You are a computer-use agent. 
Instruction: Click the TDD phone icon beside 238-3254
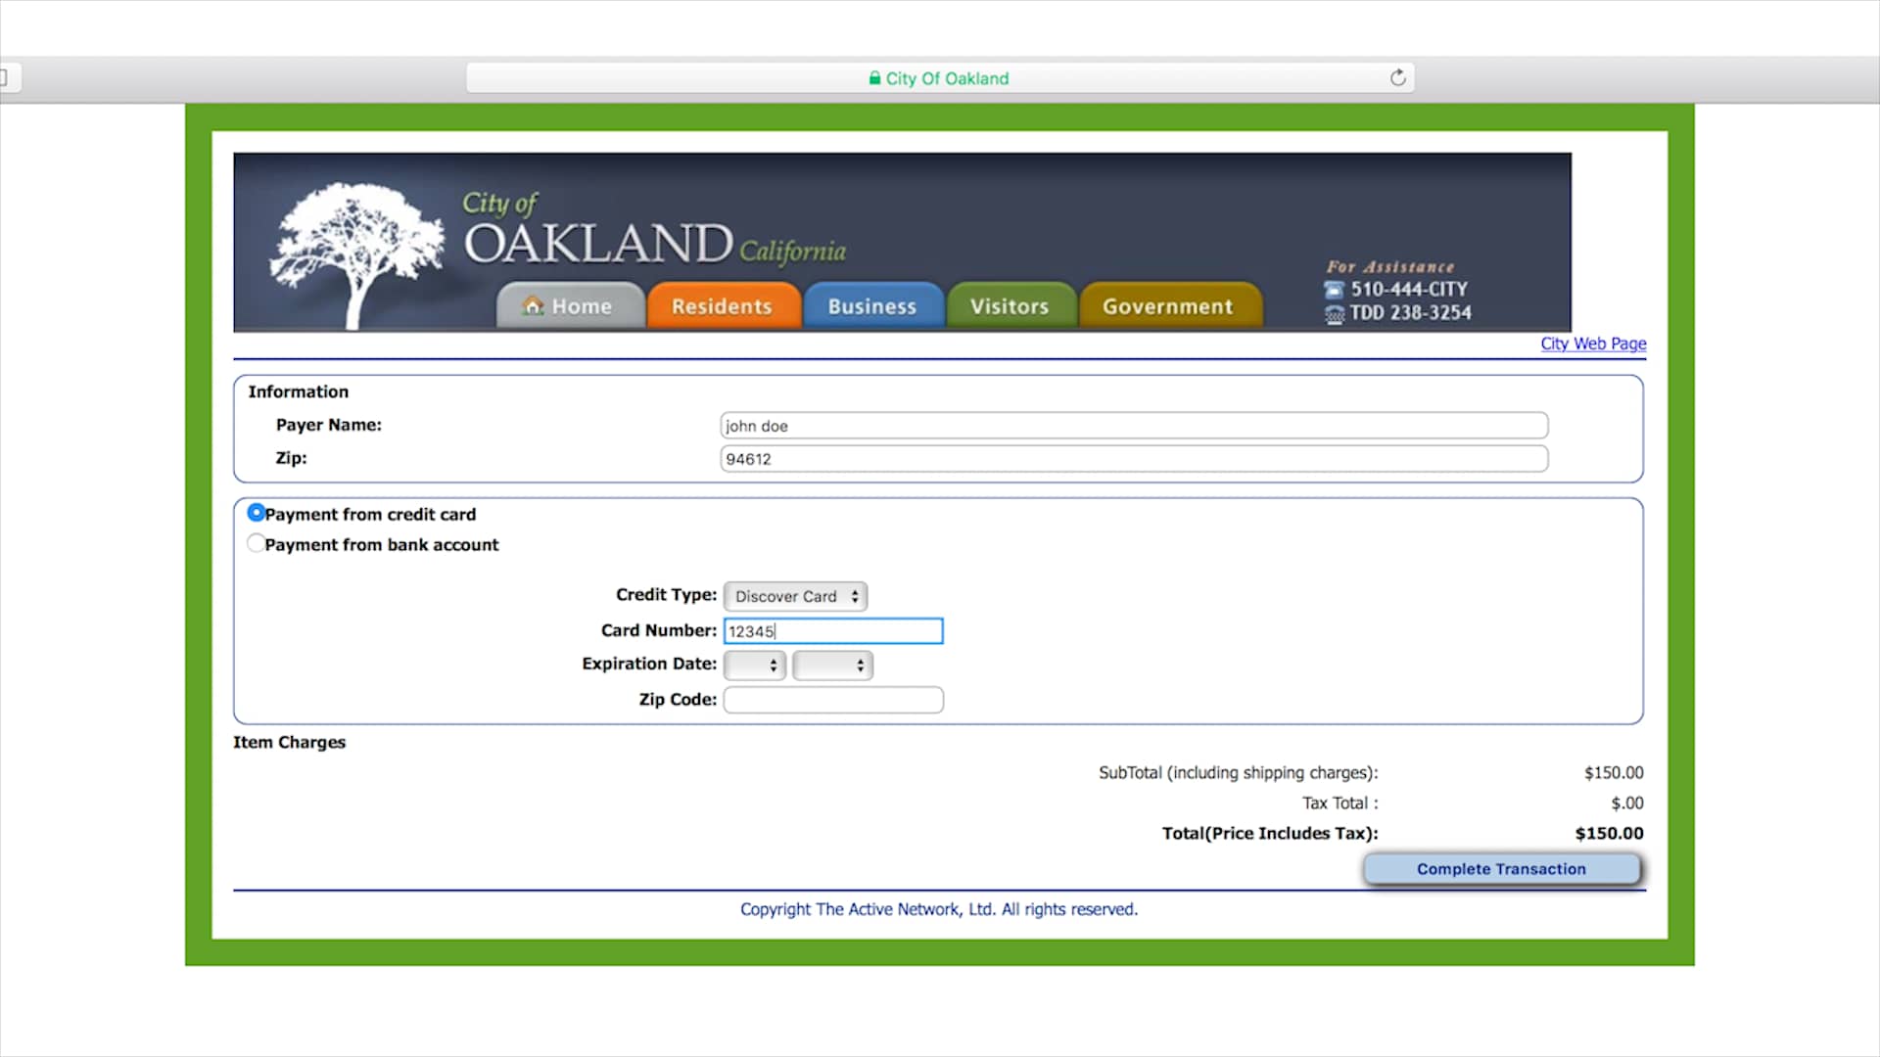1334,314
